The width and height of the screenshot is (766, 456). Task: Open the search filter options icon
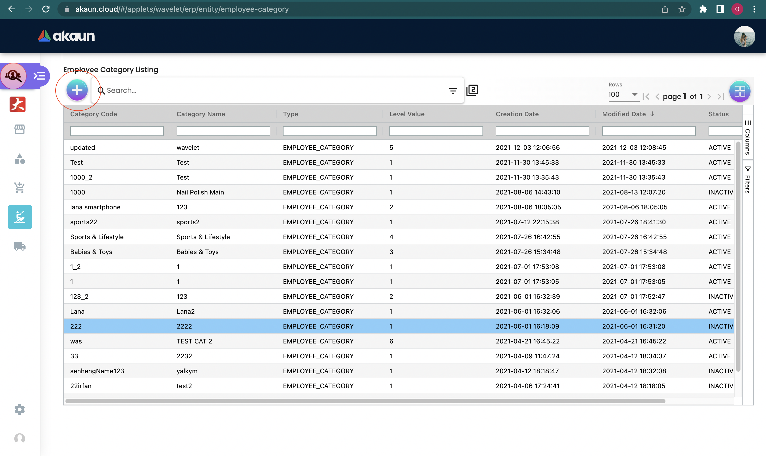click(453, 91)
